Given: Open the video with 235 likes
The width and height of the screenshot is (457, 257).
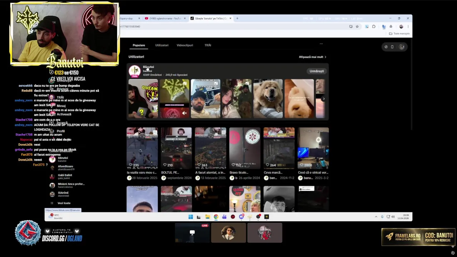Looking at the screenshot, I should [x=142, y=148].
